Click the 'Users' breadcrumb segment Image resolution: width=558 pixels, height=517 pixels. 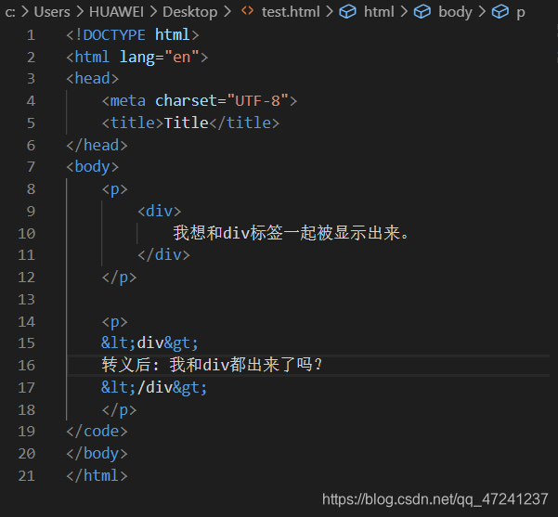(x=52, y=12)
